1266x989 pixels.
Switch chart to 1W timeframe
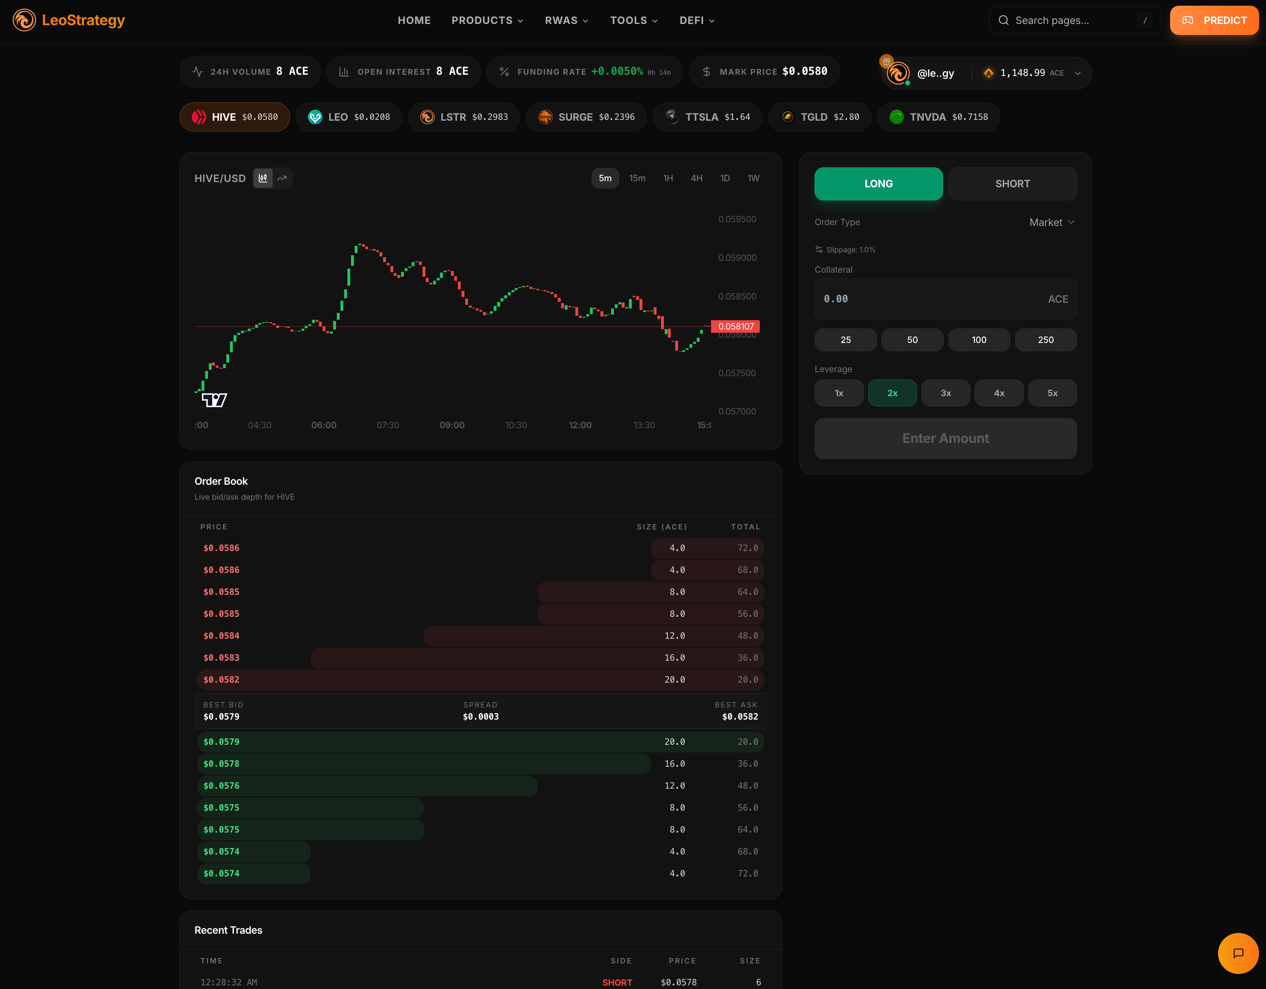pyautogui.click(x=753, y=178)
